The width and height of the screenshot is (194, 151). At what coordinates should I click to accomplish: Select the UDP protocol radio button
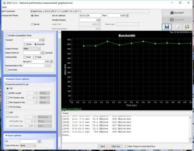tap(8, 112)
